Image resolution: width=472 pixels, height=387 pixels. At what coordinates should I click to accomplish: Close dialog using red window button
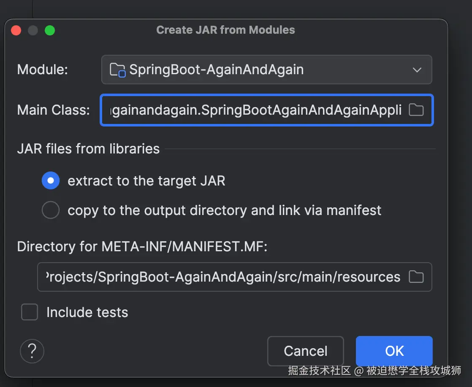click(x=16, y=30)
